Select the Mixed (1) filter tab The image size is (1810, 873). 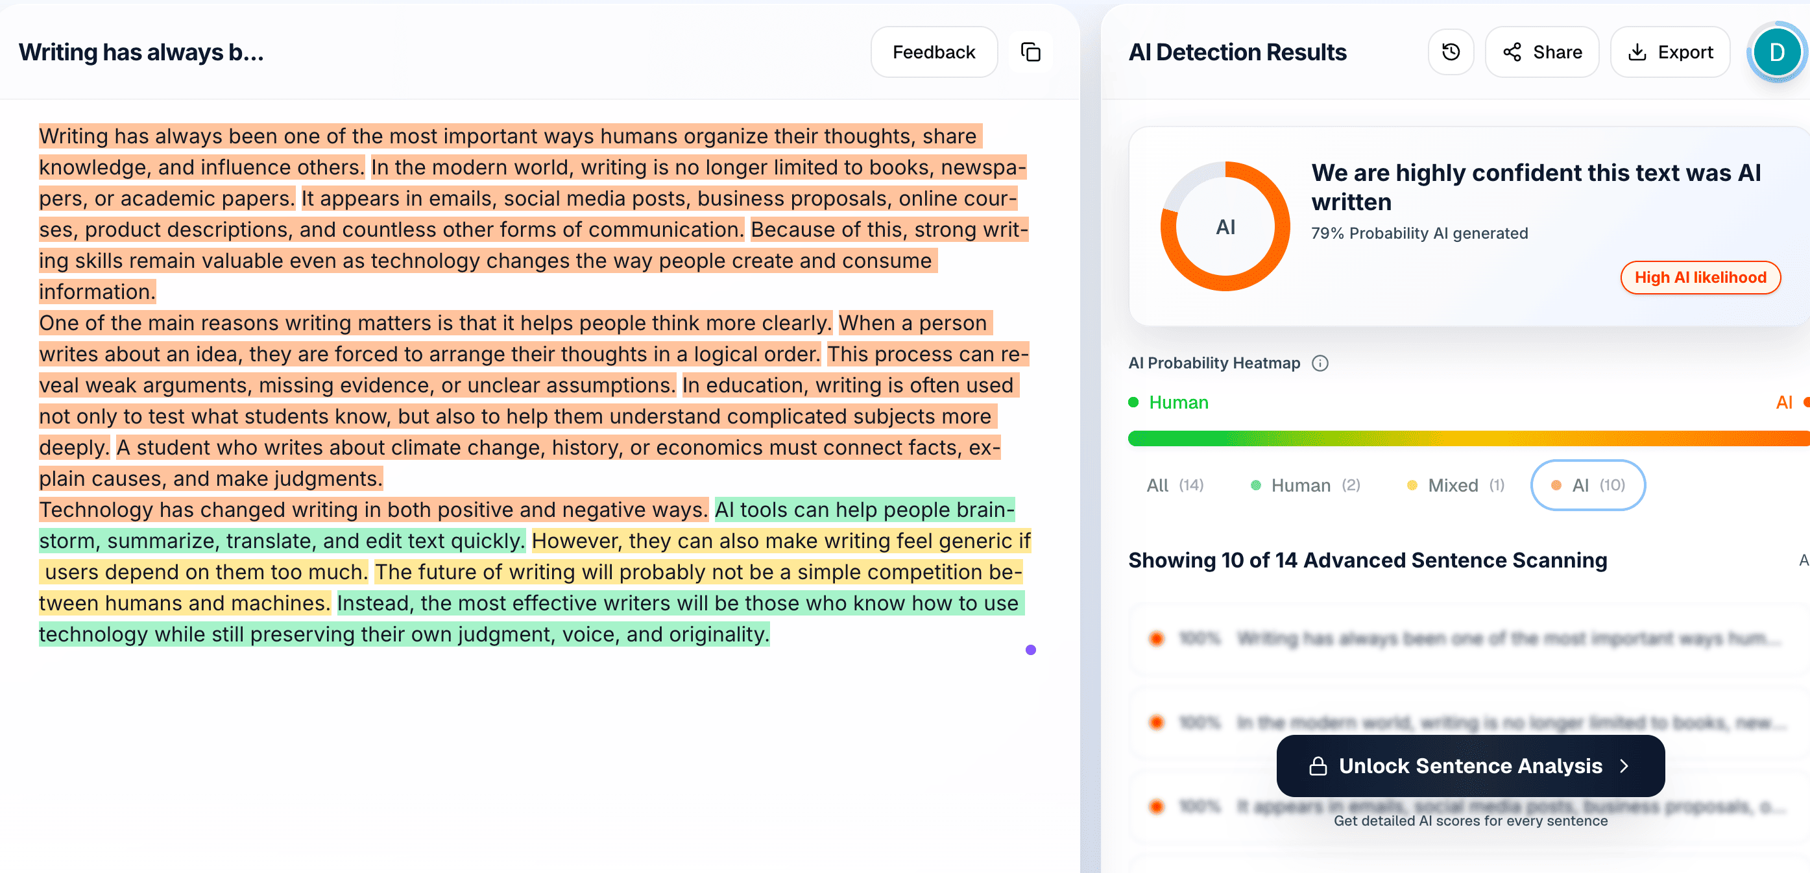coord(1455,485)
